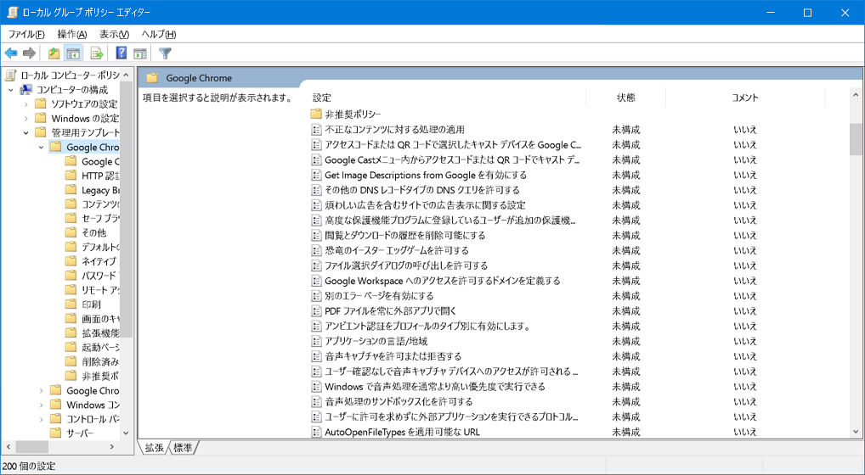Viewport: 865px width, 475px height.
Task: Select policy 不正なコンテンツに対する処理の適用
Action: point(394,130)
